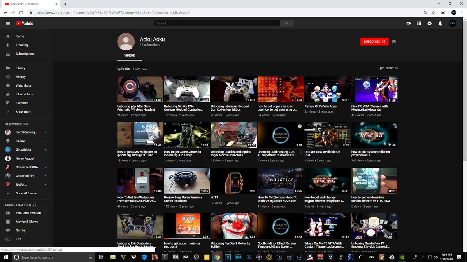The height and width of the screenshot is (262, 467).
Task: Open the account avatar menu
Action: click(453, 23)
